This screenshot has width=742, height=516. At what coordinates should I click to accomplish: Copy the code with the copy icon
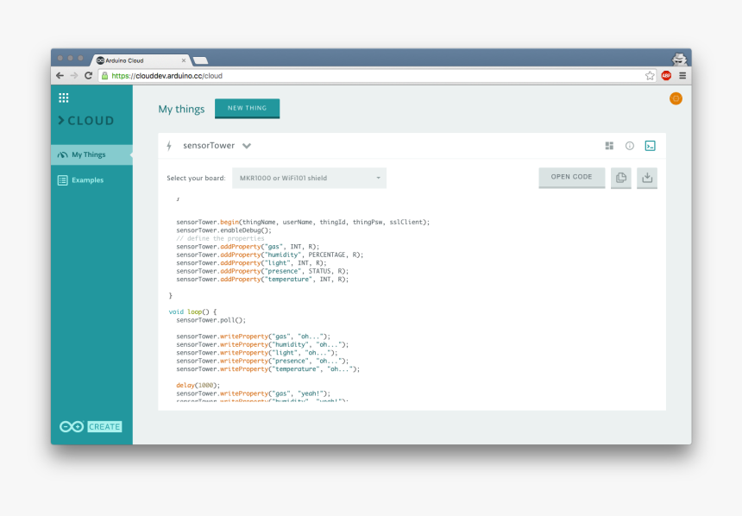pyautogui.click(x=621, y=178)
